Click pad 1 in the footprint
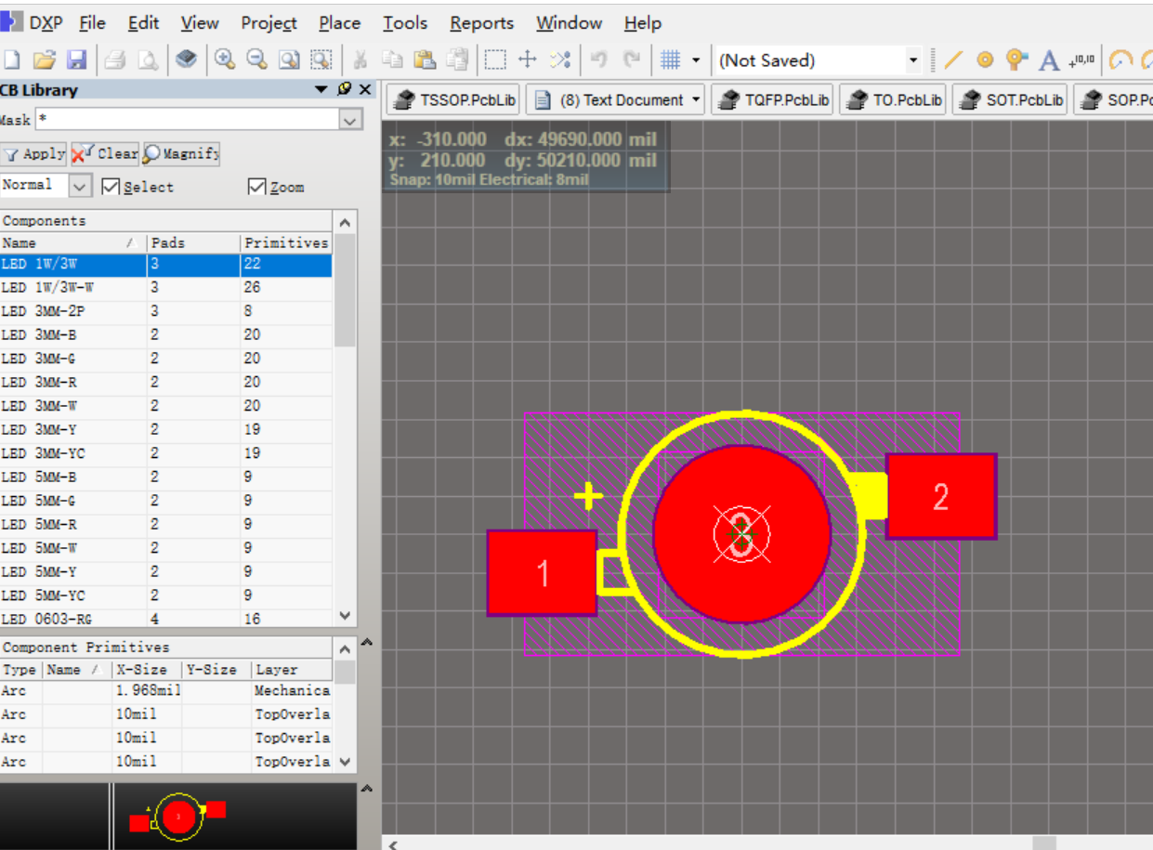This screenshot has height=850, width=1153. point(543,573)
